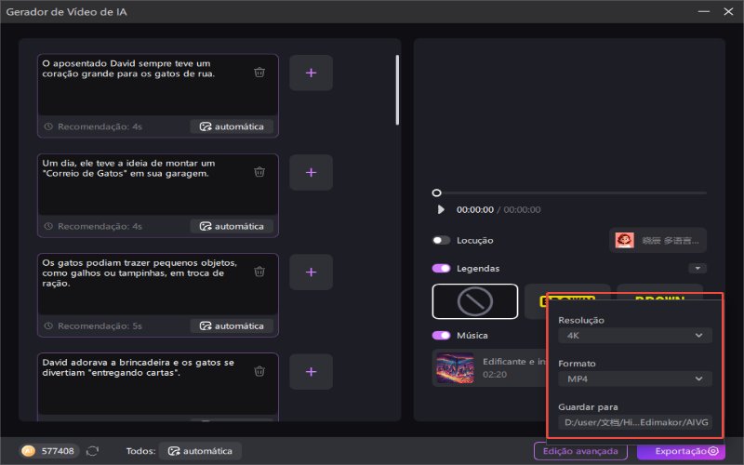Play the video preview
744x465 pixels.
point(441,210)
